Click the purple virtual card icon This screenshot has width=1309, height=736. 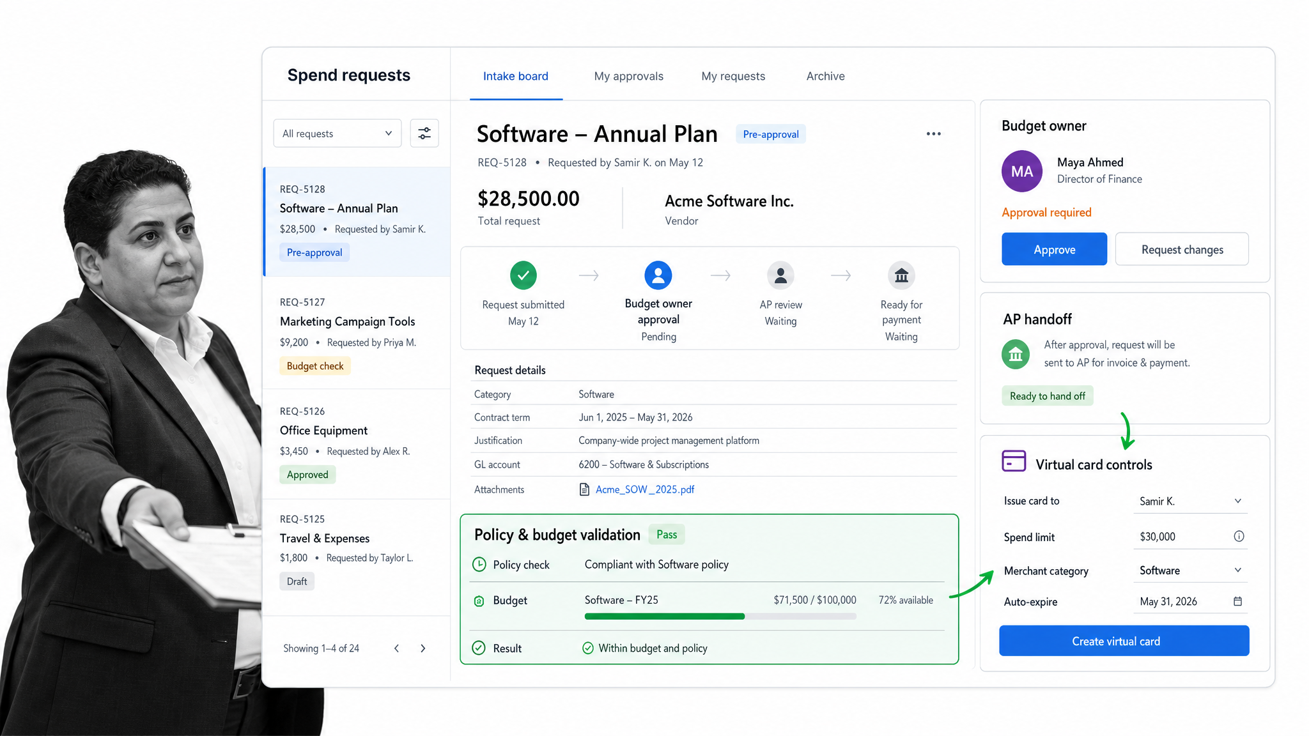(x=1014, y=461)
